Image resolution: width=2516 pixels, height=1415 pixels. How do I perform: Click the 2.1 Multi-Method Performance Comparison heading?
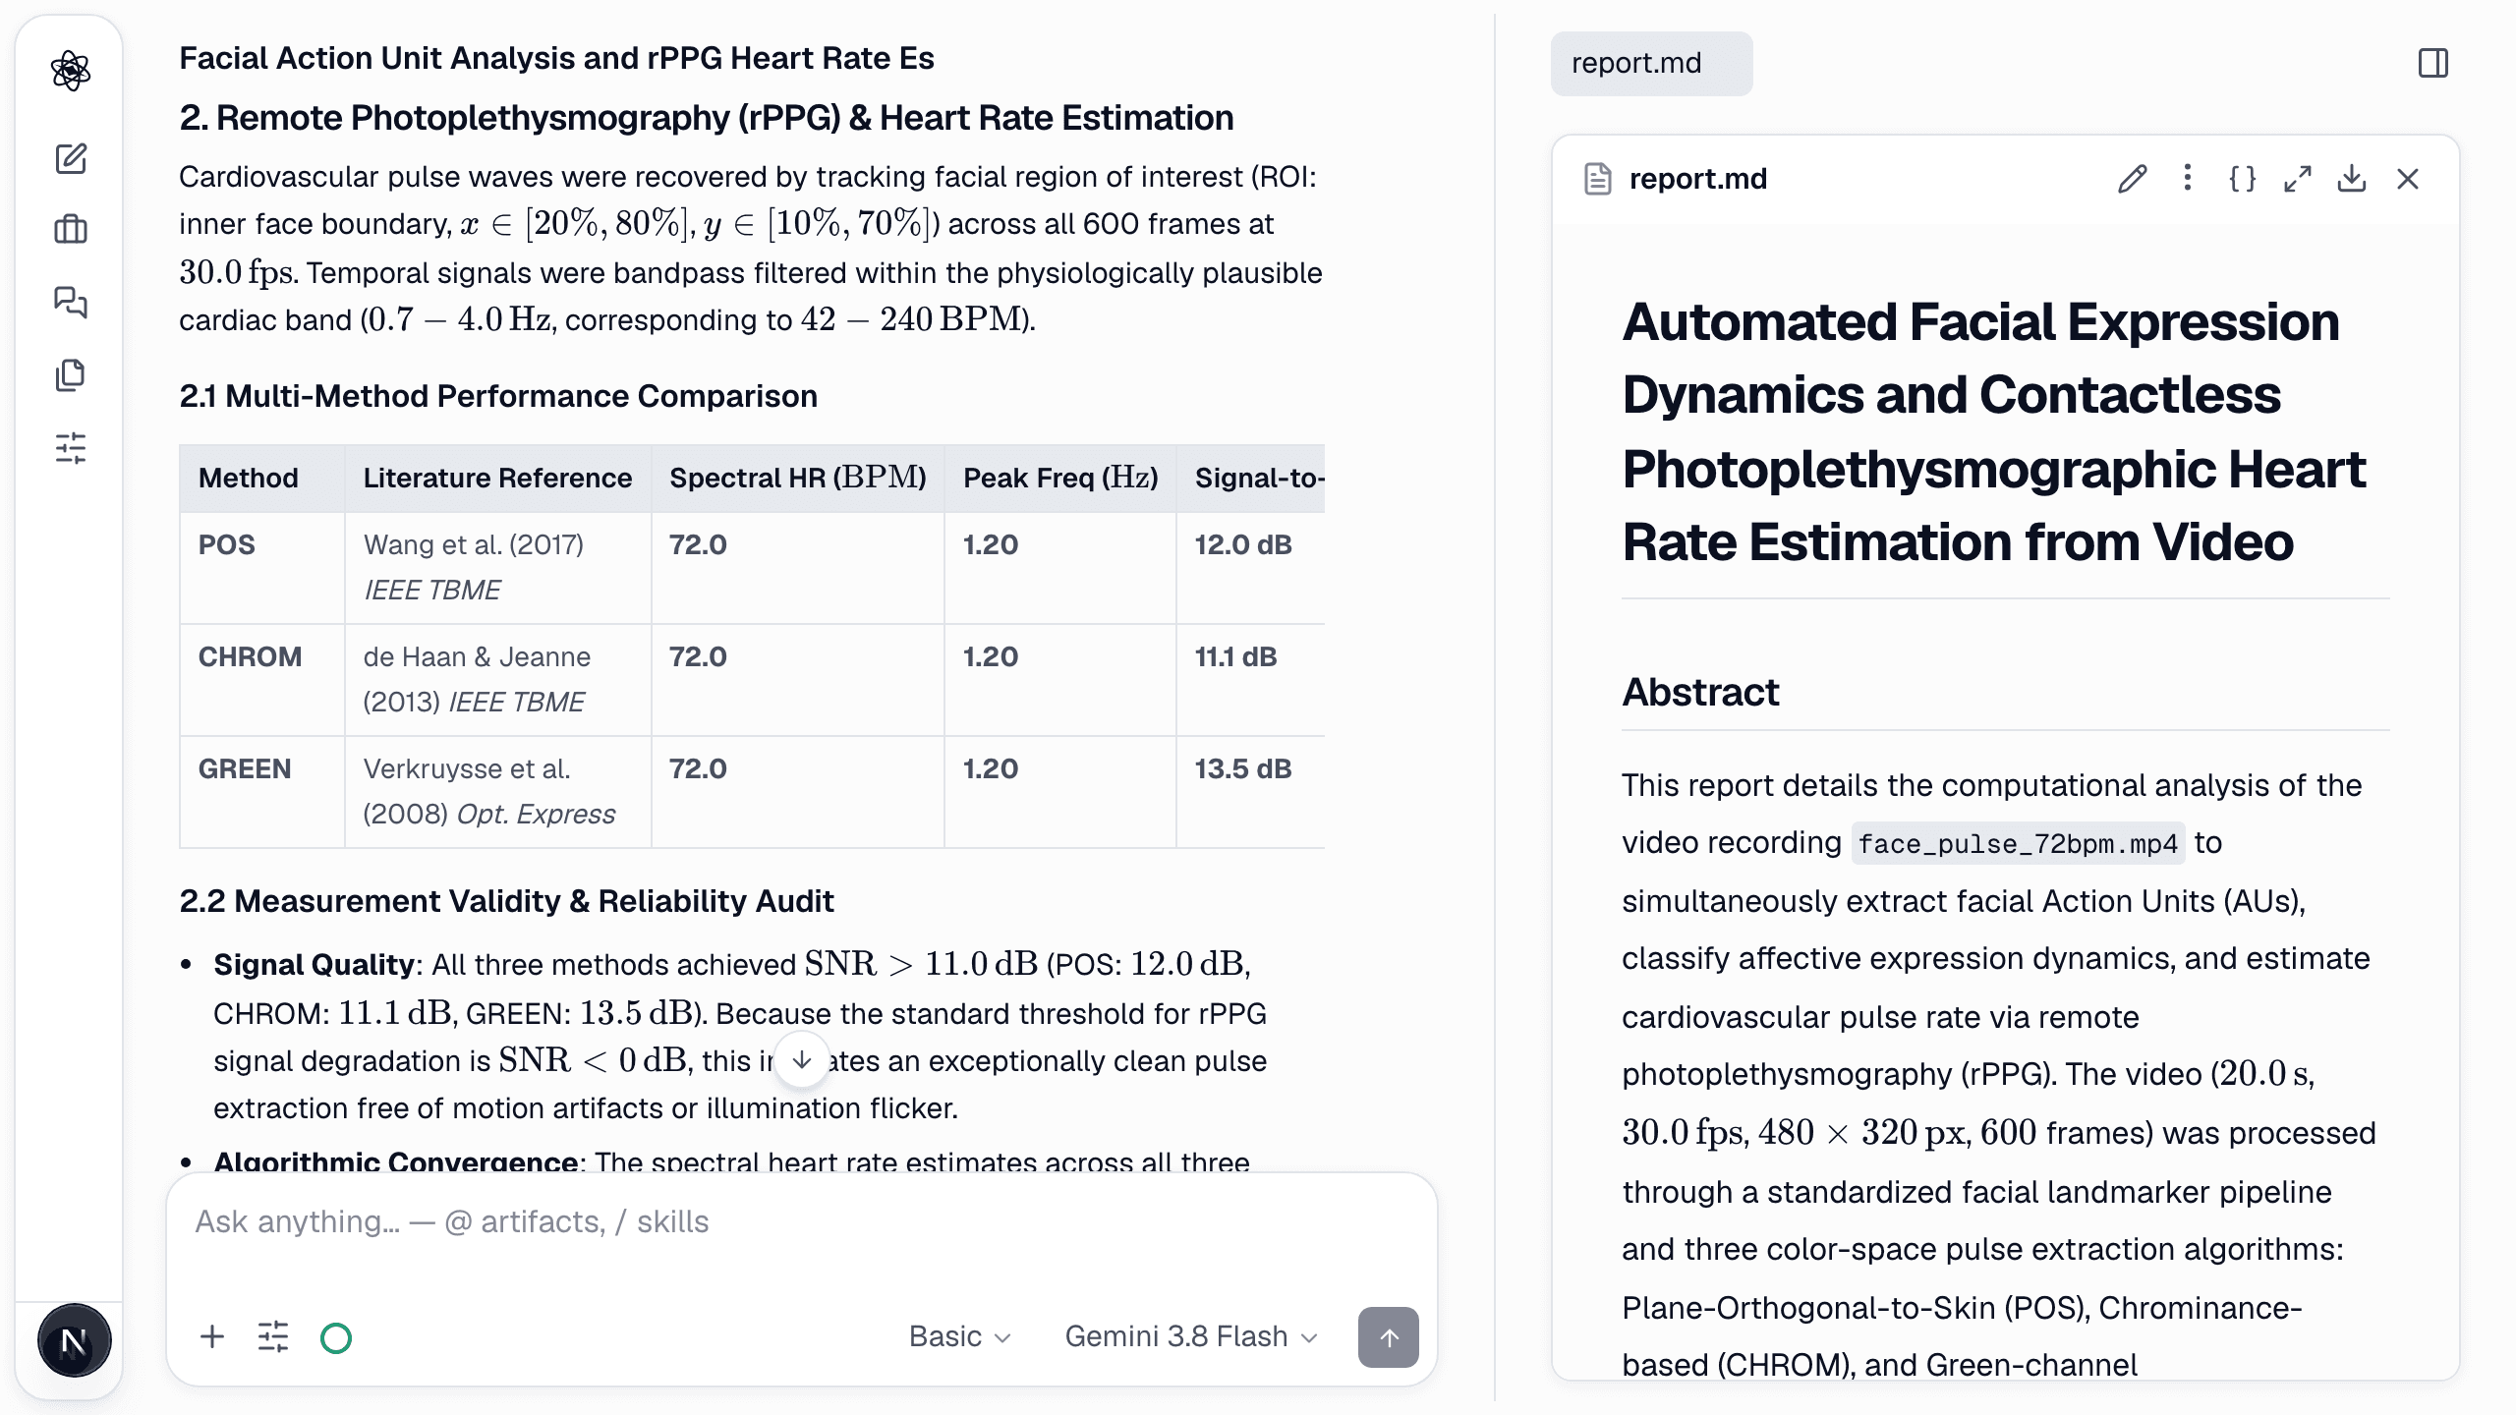click(x=498, y=396)
